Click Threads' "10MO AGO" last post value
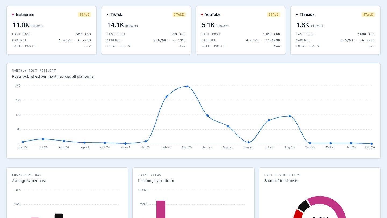387x218 pixels. pos(366,34)
